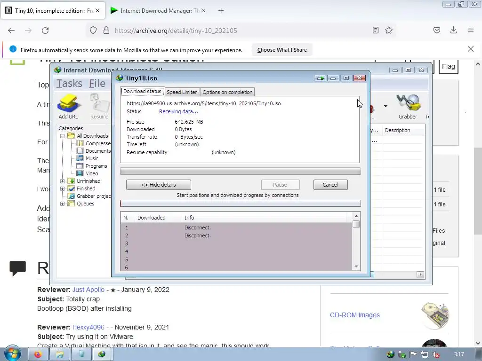Click the connections progress bar
Image resolution: width=482 pixels, height=361 pixels.
point(241,203)
